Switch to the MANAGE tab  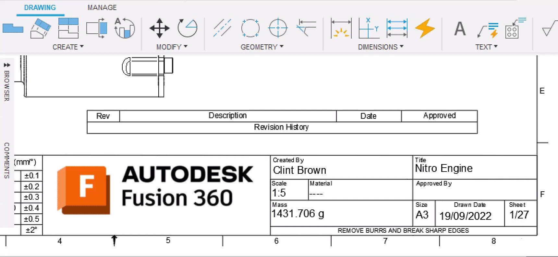click(102, 7)
